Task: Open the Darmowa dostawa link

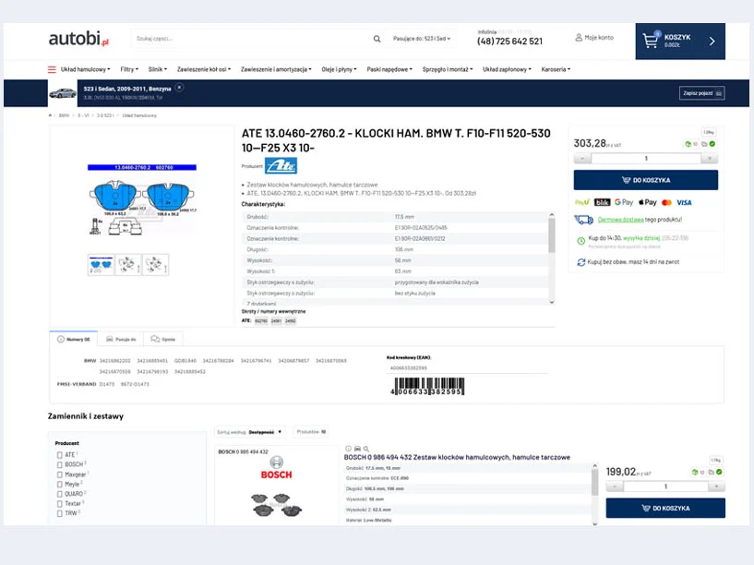Action: 620,220
